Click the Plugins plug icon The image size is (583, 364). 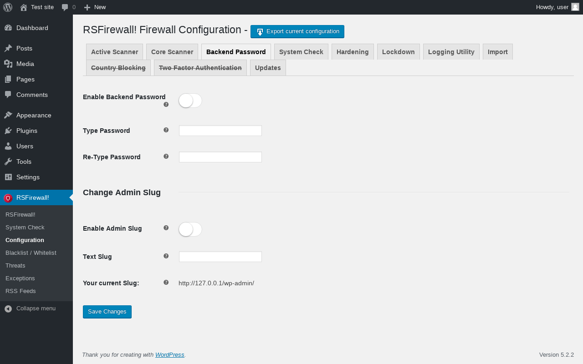8,131
